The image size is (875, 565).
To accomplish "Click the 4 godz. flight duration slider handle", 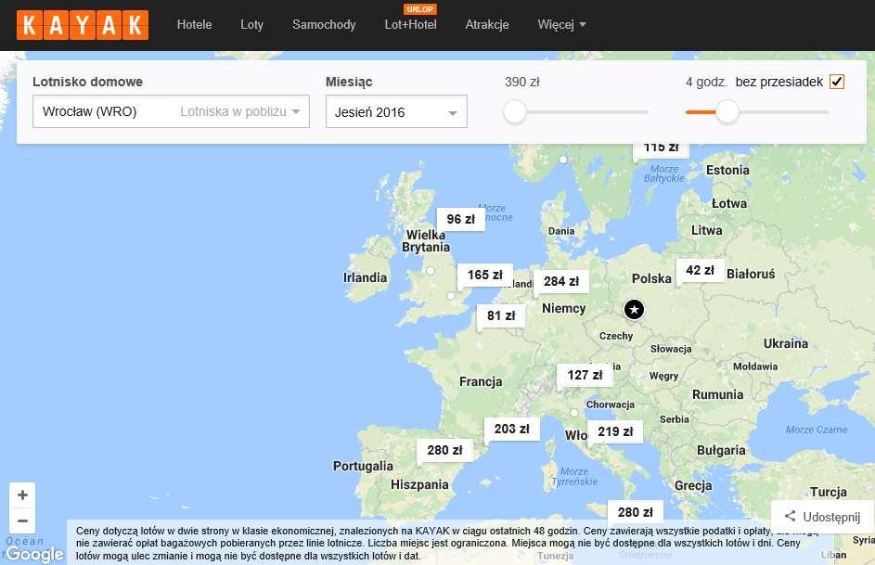I will (727, 112).
